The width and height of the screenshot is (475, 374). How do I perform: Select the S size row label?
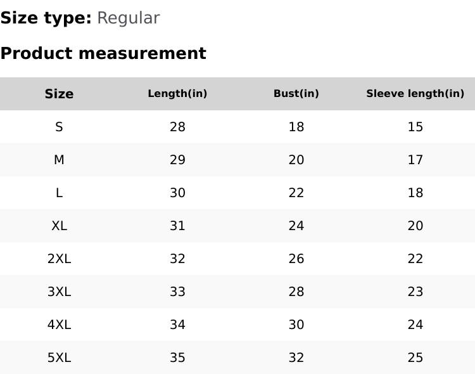(x=59, y=127)
